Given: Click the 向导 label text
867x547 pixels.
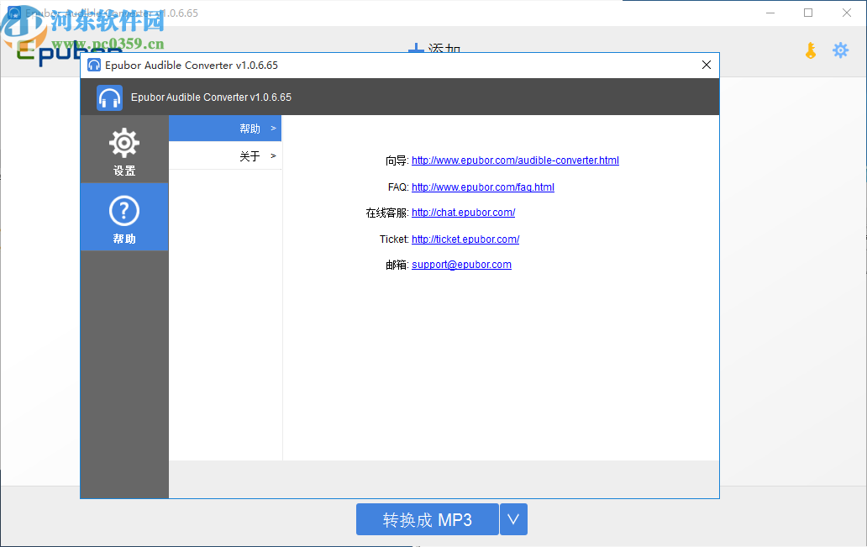Looking at the screenshot, I should pos(396,161).
